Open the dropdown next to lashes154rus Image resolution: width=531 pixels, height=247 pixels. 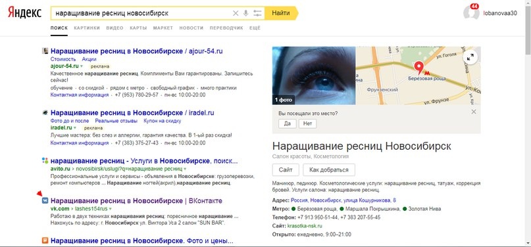click(x=111, y=209)
